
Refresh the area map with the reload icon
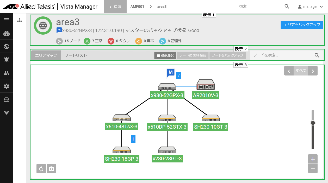point(41,169)
